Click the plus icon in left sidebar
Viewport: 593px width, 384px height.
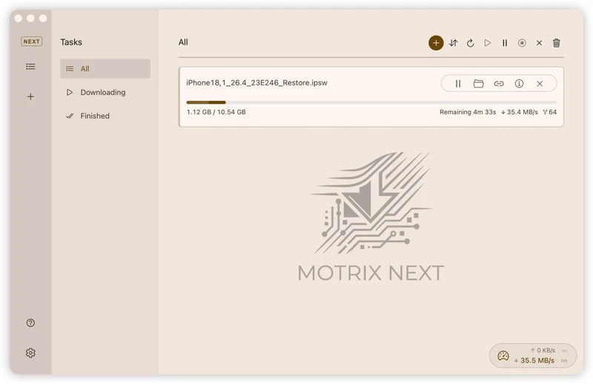(30, 96)
